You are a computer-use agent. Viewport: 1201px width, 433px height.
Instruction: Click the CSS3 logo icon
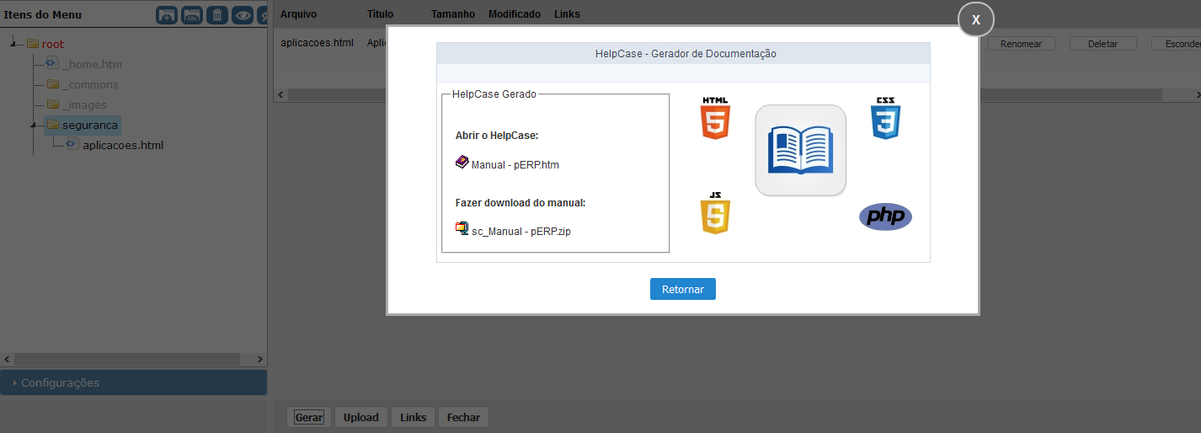point(885,118)
